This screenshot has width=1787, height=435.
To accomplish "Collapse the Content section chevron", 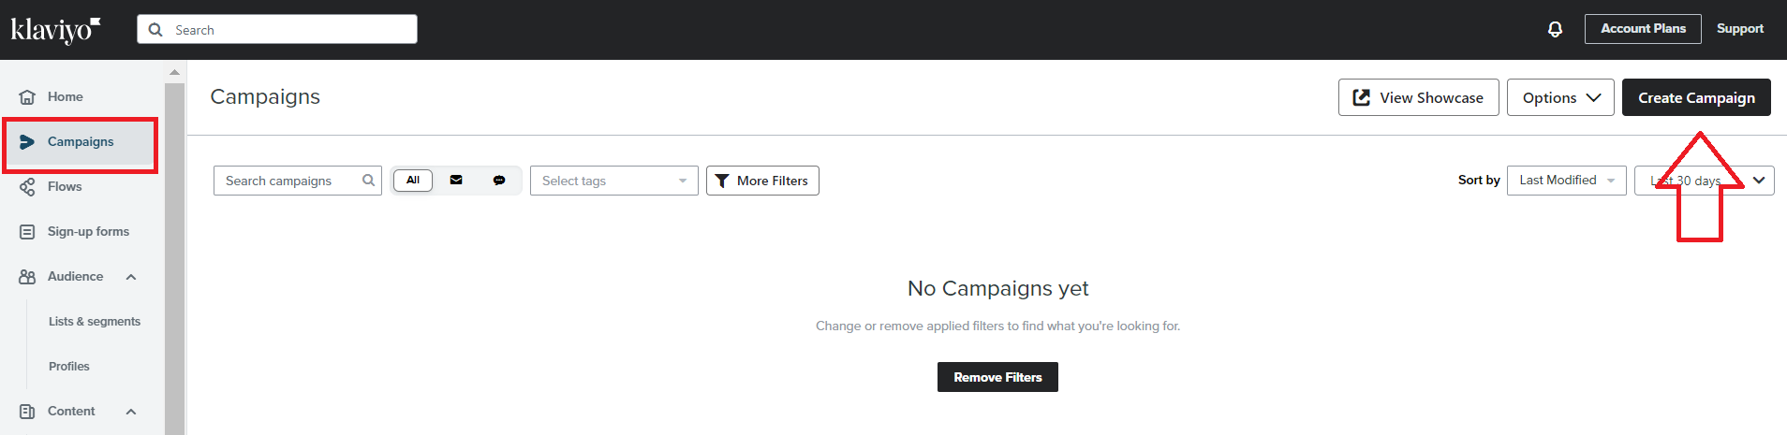I will tap(131, 412).
